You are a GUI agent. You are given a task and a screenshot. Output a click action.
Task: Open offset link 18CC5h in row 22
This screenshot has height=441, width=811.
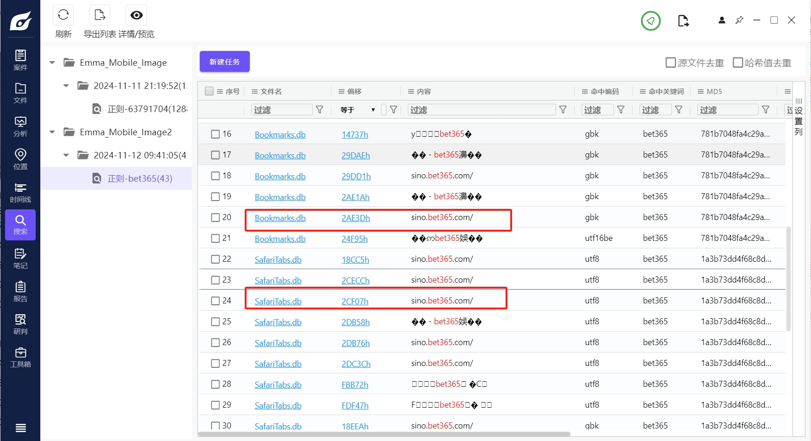tap(355, 259)
